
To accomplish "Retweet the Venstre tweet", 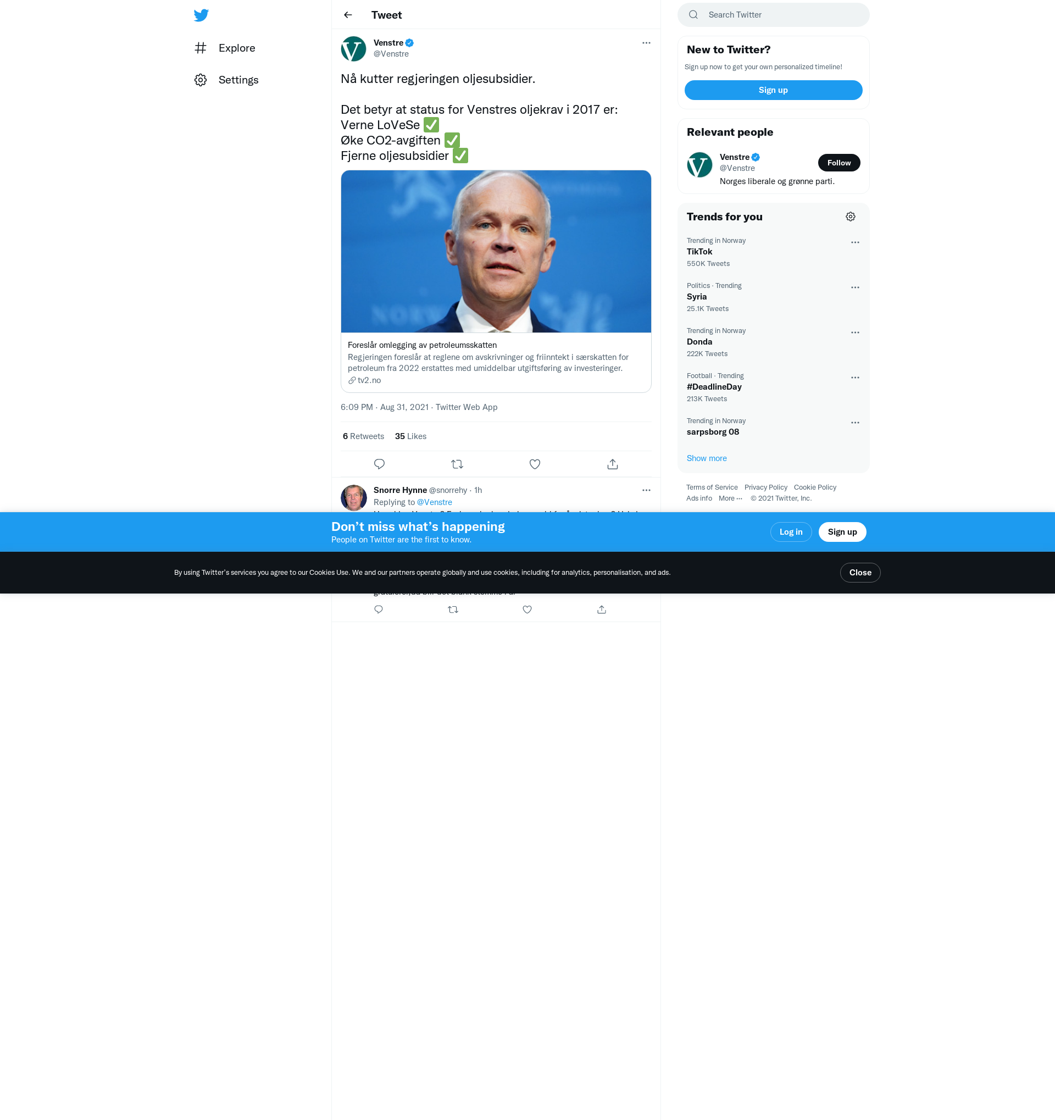I will click(457, 464).
